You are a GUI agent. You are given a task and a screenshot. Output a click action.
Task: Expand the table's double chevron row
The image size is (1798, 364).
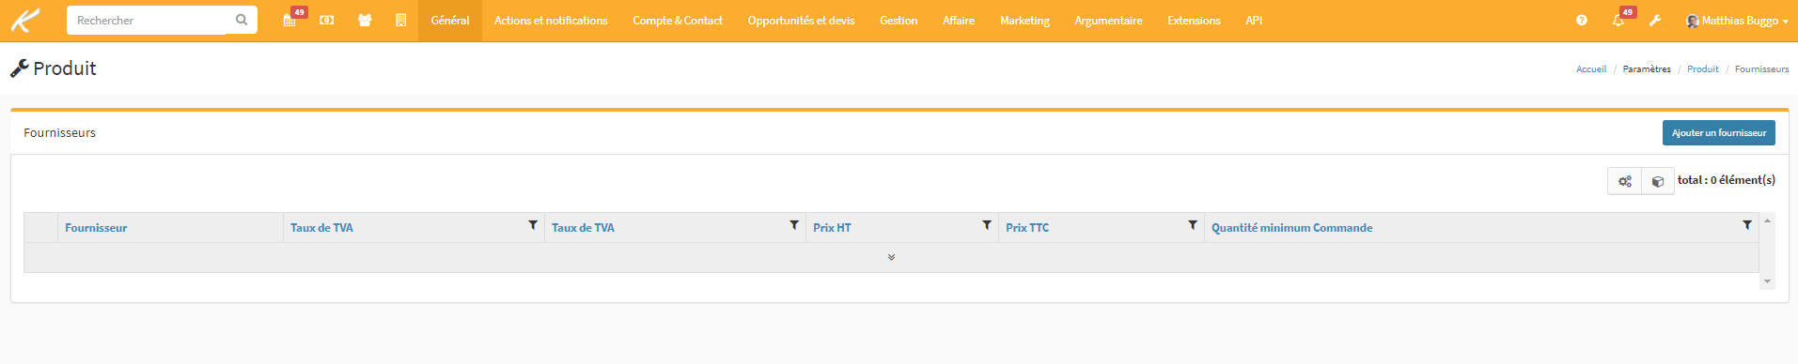point(891,257)
